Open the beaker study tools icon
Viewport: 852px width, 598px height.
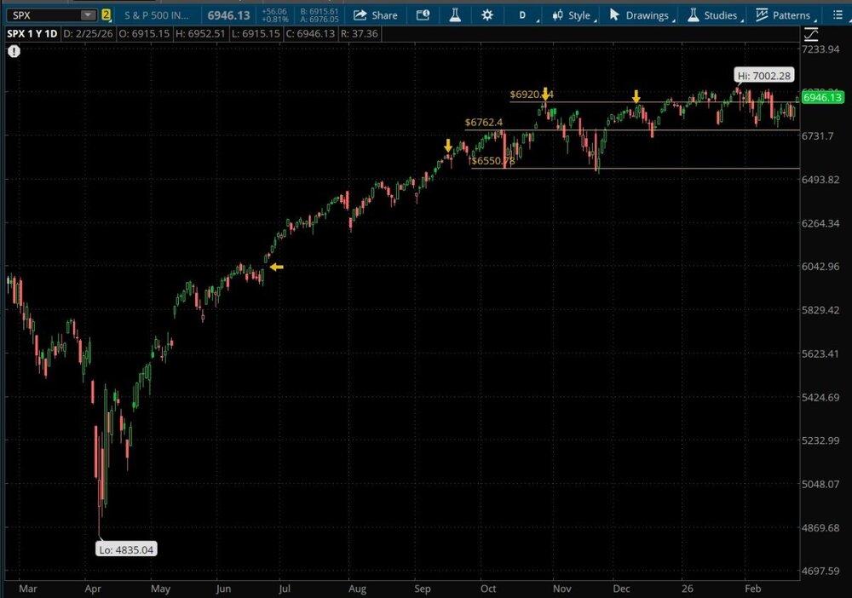tap(455, 14)
